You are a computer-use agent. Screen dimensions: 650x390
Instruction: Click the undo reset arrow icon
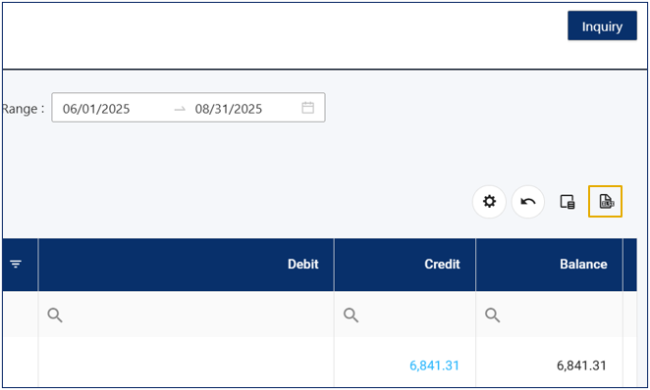pos(527,202)
